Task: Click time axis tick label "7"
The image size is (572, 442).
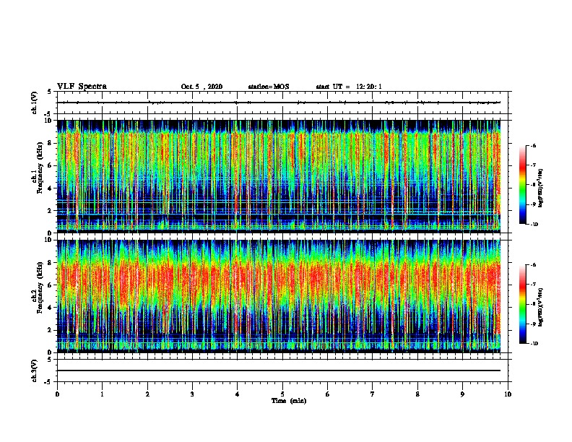Action: click(x=373, y=394)
